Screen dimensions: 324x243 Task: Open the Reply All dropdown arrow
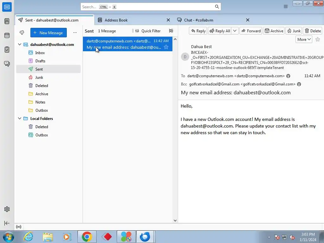[x=235, y=31]
